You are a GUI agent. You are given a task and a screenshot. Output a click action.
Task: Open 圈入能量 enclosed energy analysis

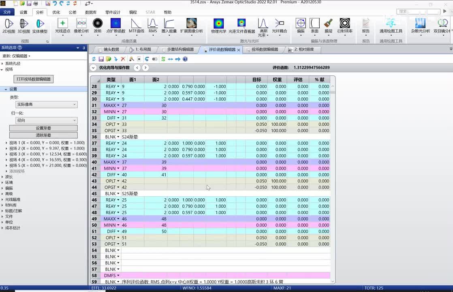coord(169,27)
